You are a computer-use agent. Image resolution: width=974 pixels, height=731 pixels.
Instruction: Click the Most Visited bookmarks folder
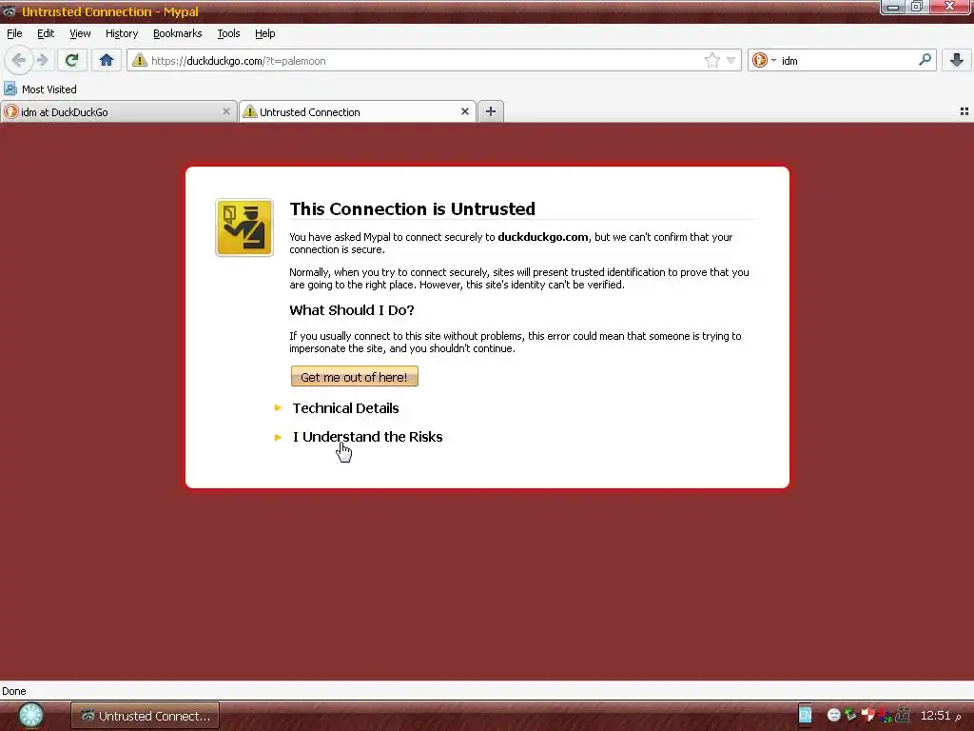(x=40, y=89)
